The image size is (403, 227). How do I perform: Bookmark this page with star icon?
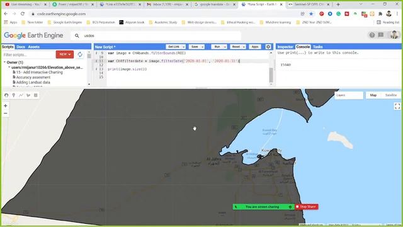(311, 14)
